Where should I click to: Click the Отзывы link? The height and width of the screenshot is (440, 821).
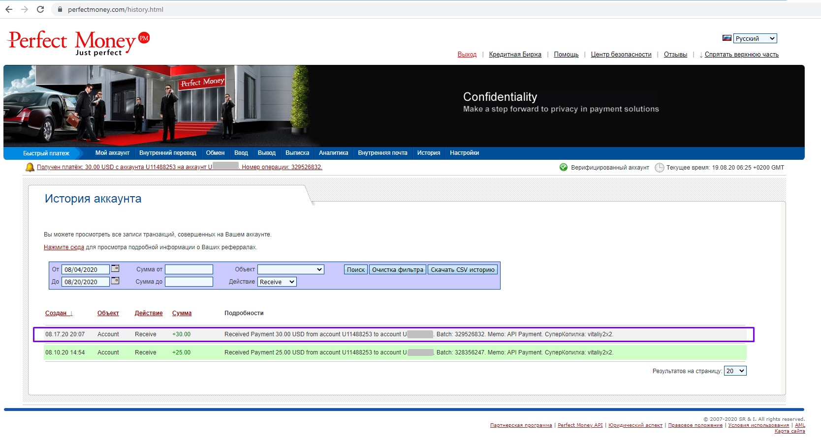tap(675, 55)
